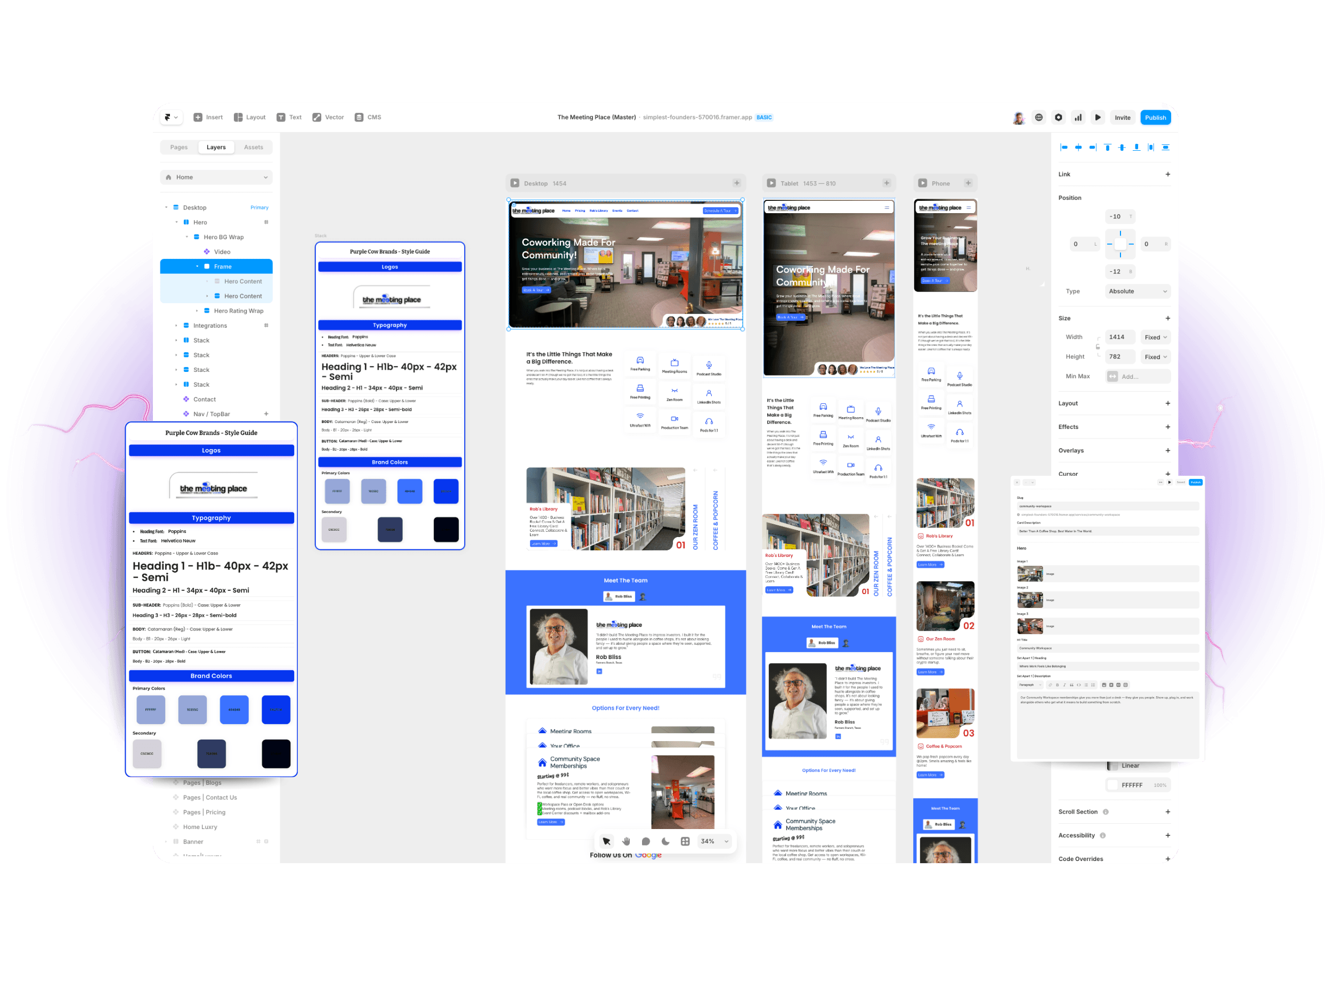
Task: Toggle the top pin in the position constraint box
Action: tap(1120, 233)
